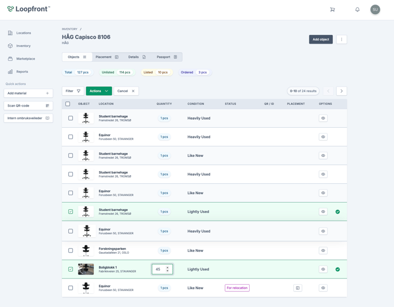The height and width of the screenshot is (307, 394).
Task: Open notifications bell
Action: [357, 10]
